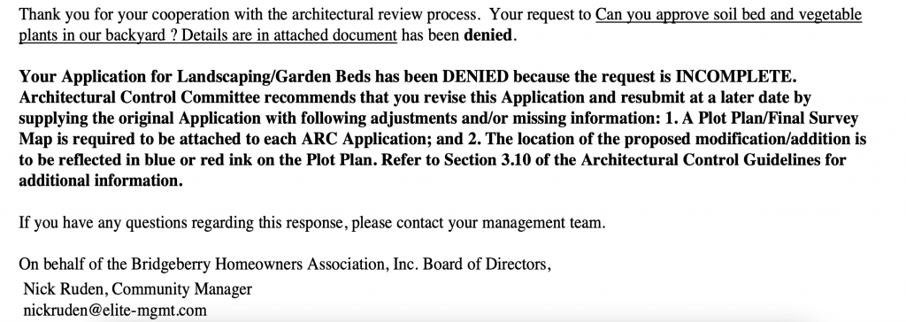
Task: Click the underlined 'plants in our backyard' text
Action: [93, 35]
